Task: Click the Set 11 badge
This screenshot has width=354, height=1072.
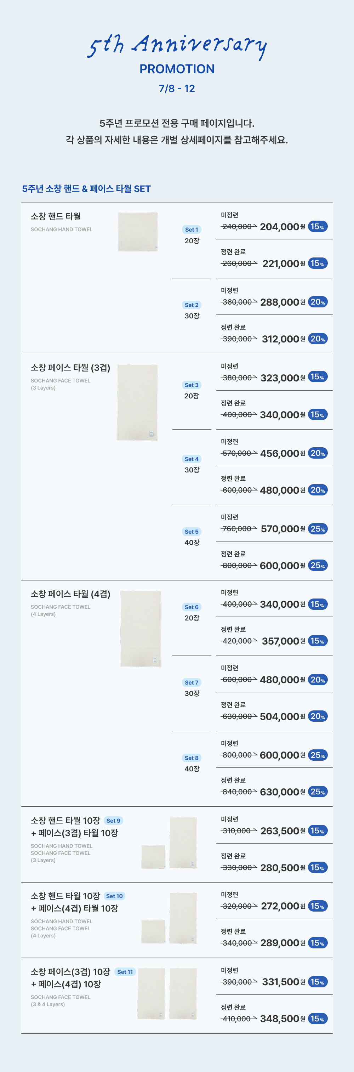Action: pos(125,971)
